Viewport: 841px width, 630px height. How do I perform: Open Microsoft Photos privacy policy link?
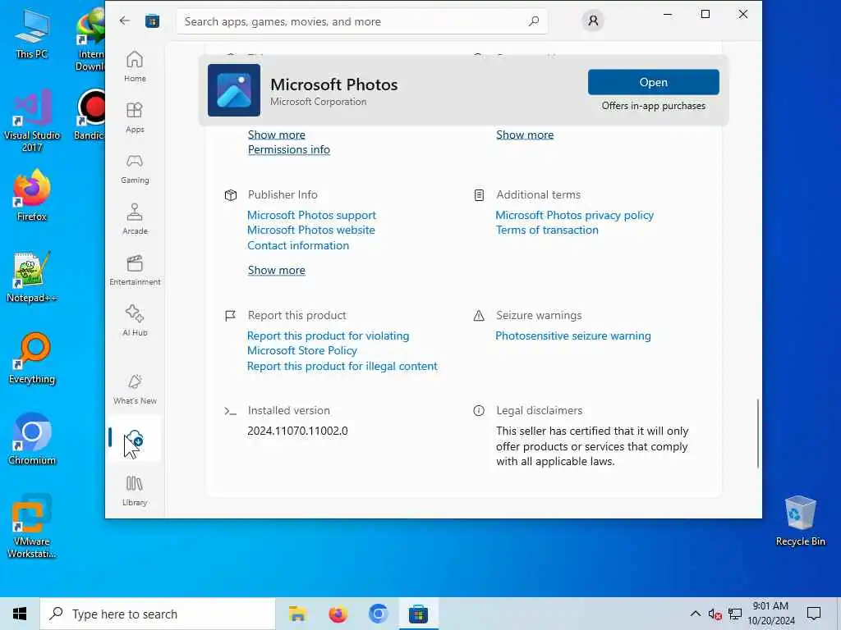click(x=574, y=215)
